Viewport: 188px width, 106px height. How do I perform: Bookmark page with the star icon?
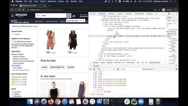159,10
